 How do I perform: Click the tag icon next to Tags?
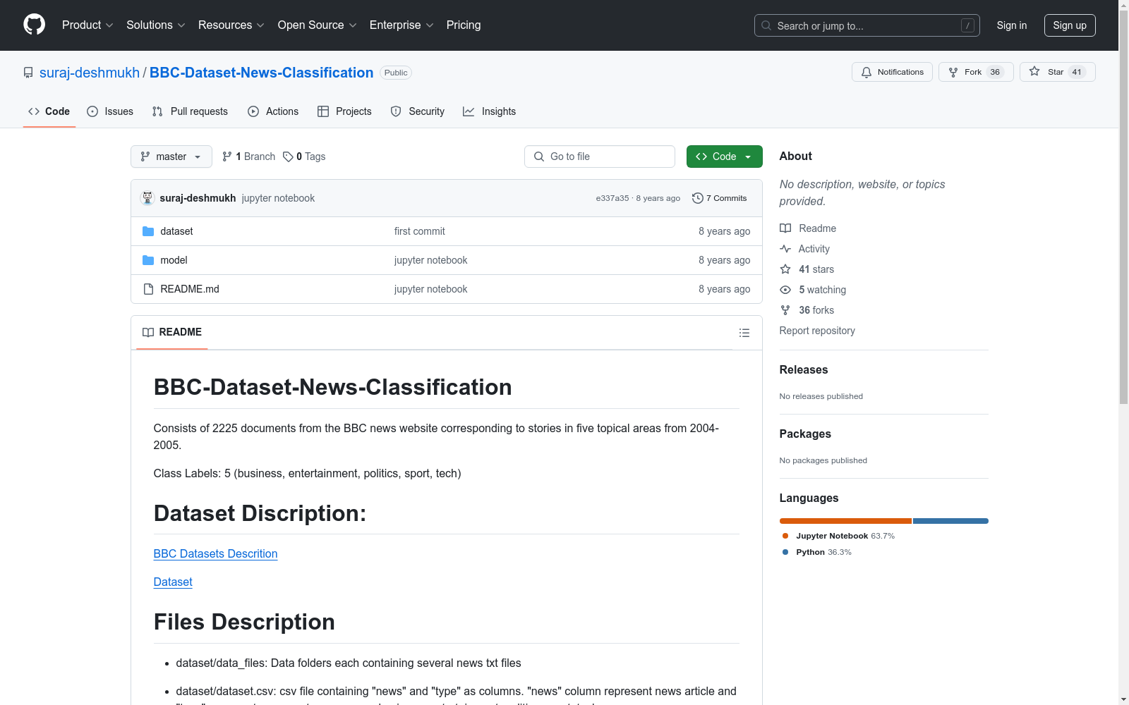tap(288, 157)
